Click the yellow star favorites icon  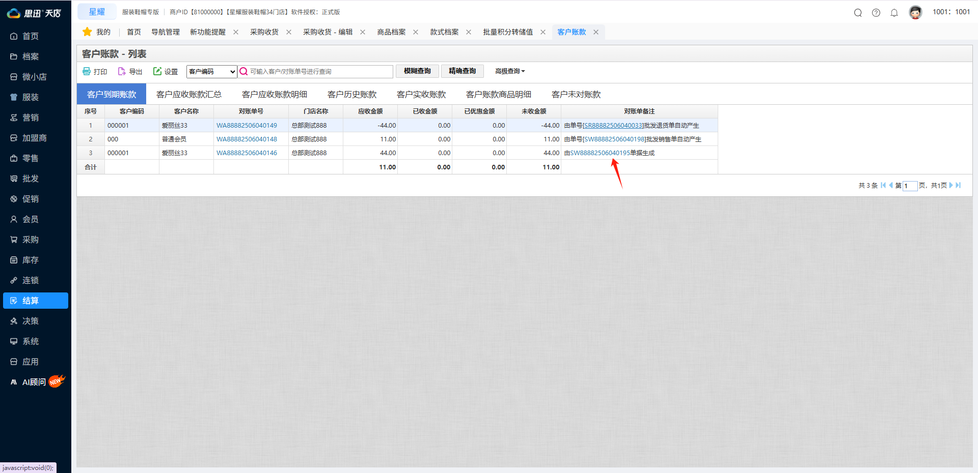coord(87,32)
